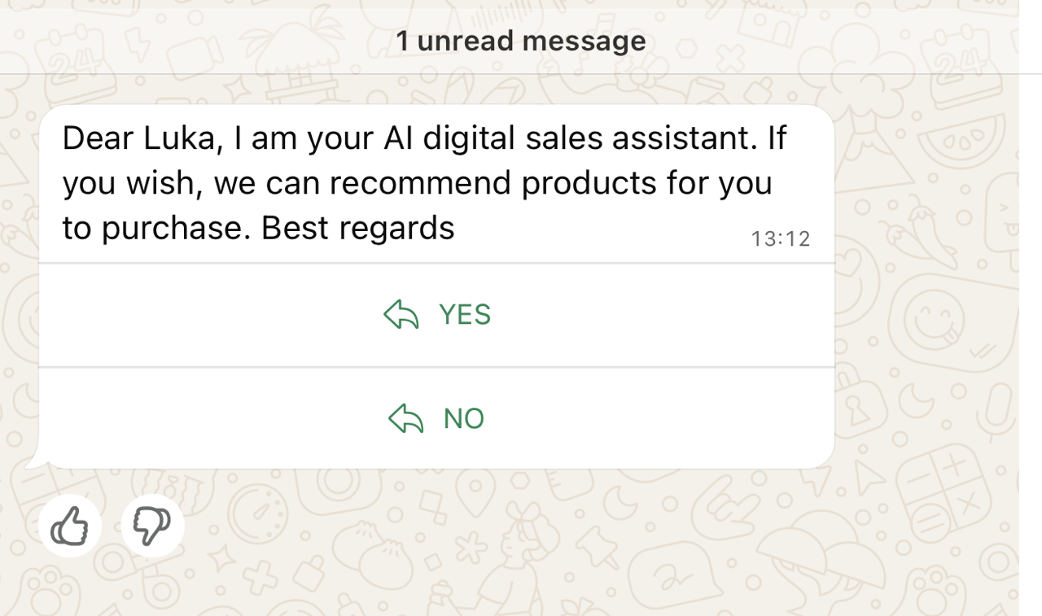Choose YES to get product recommendations

click(464, 315)
